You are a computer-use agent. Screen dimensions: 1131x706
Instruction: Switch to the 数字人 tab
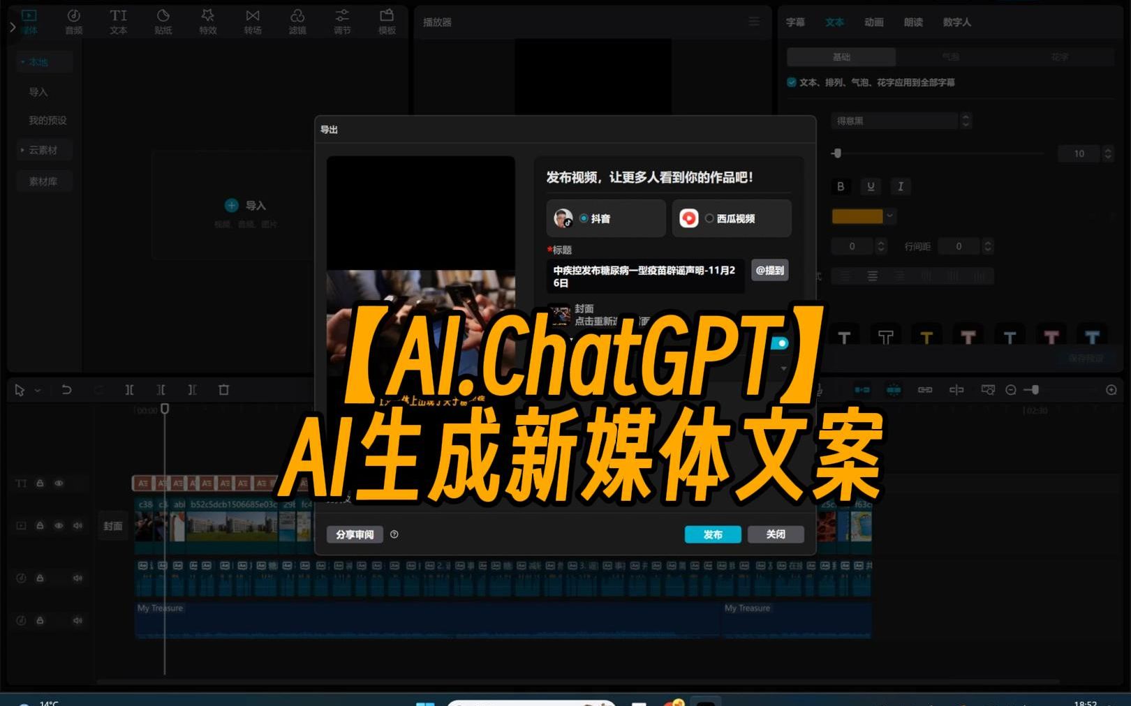pos(956,22)
